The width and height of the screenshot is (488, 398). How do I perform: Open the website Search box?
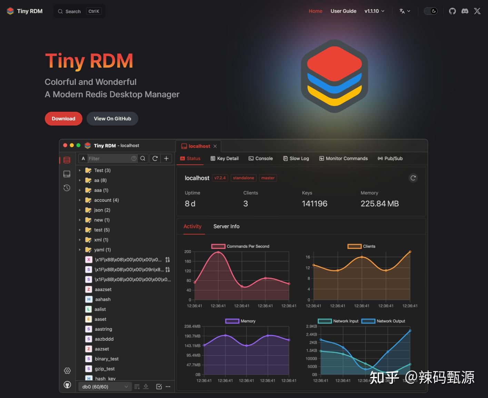79,11
